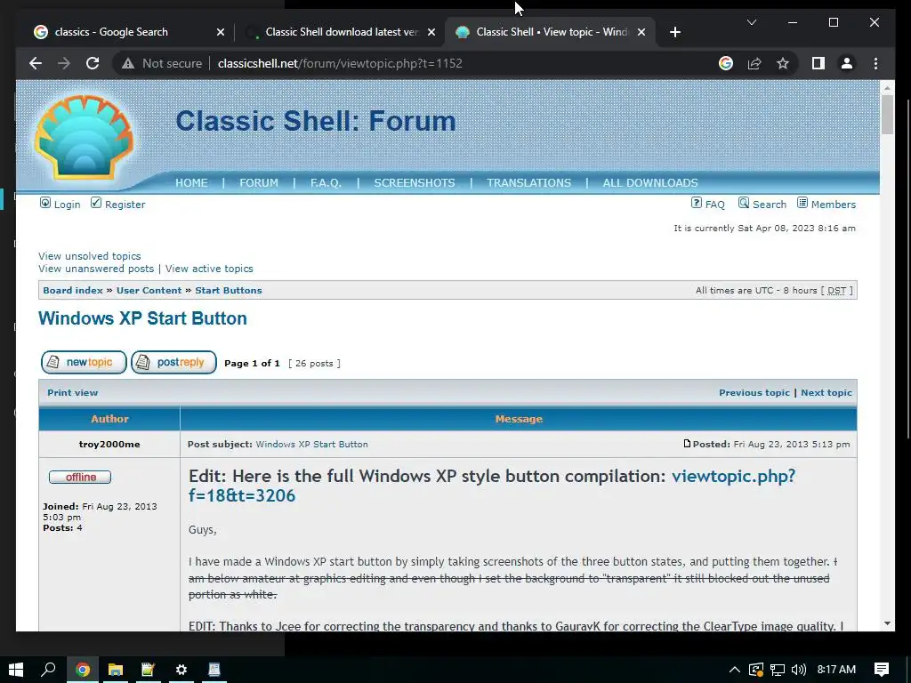
Task: Open the browser side panel icon
Action: pyautogui.click(x=818, y=63)
